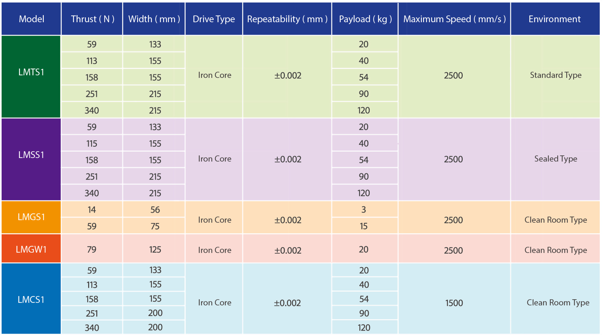Click the orange LMGS1 model cell
The height and width of the screenshot is (335, 602).
tap(31, 217)
